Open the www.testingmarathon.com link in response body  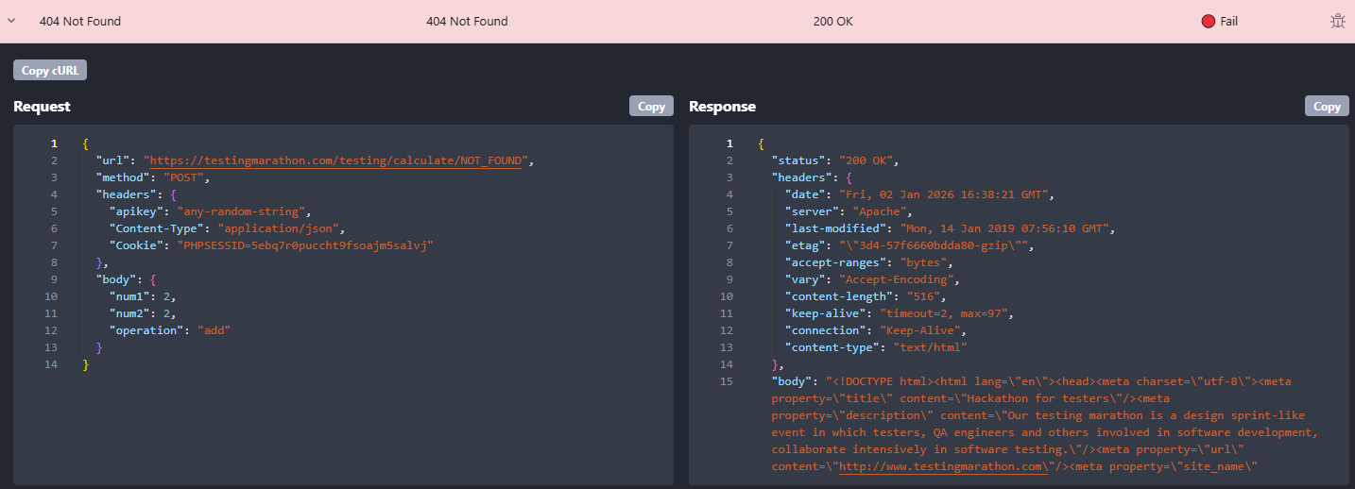[944, 466]
